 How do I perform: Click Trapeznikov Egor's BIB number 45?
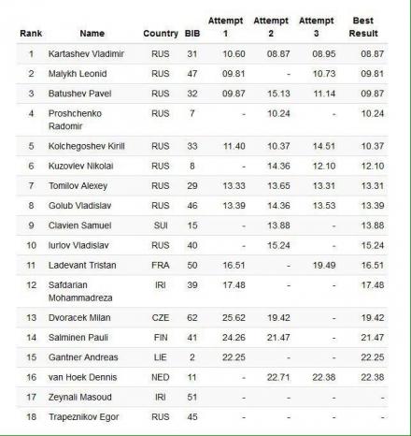coord(192,417)
